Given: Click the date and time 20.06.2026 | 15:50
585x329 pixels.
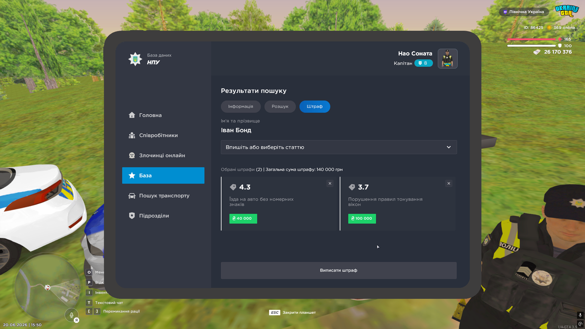Looking at the screenshot, I should [x=22, y=325].
